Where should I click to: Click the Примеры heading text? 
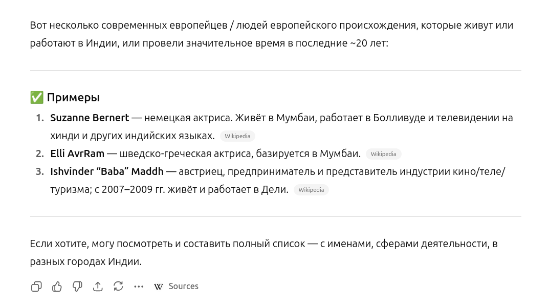click(73, 97)
